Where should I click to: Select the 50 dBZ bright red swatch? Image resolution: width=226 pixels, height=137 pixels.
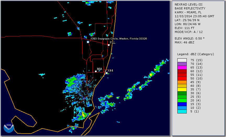click(182, 78)
